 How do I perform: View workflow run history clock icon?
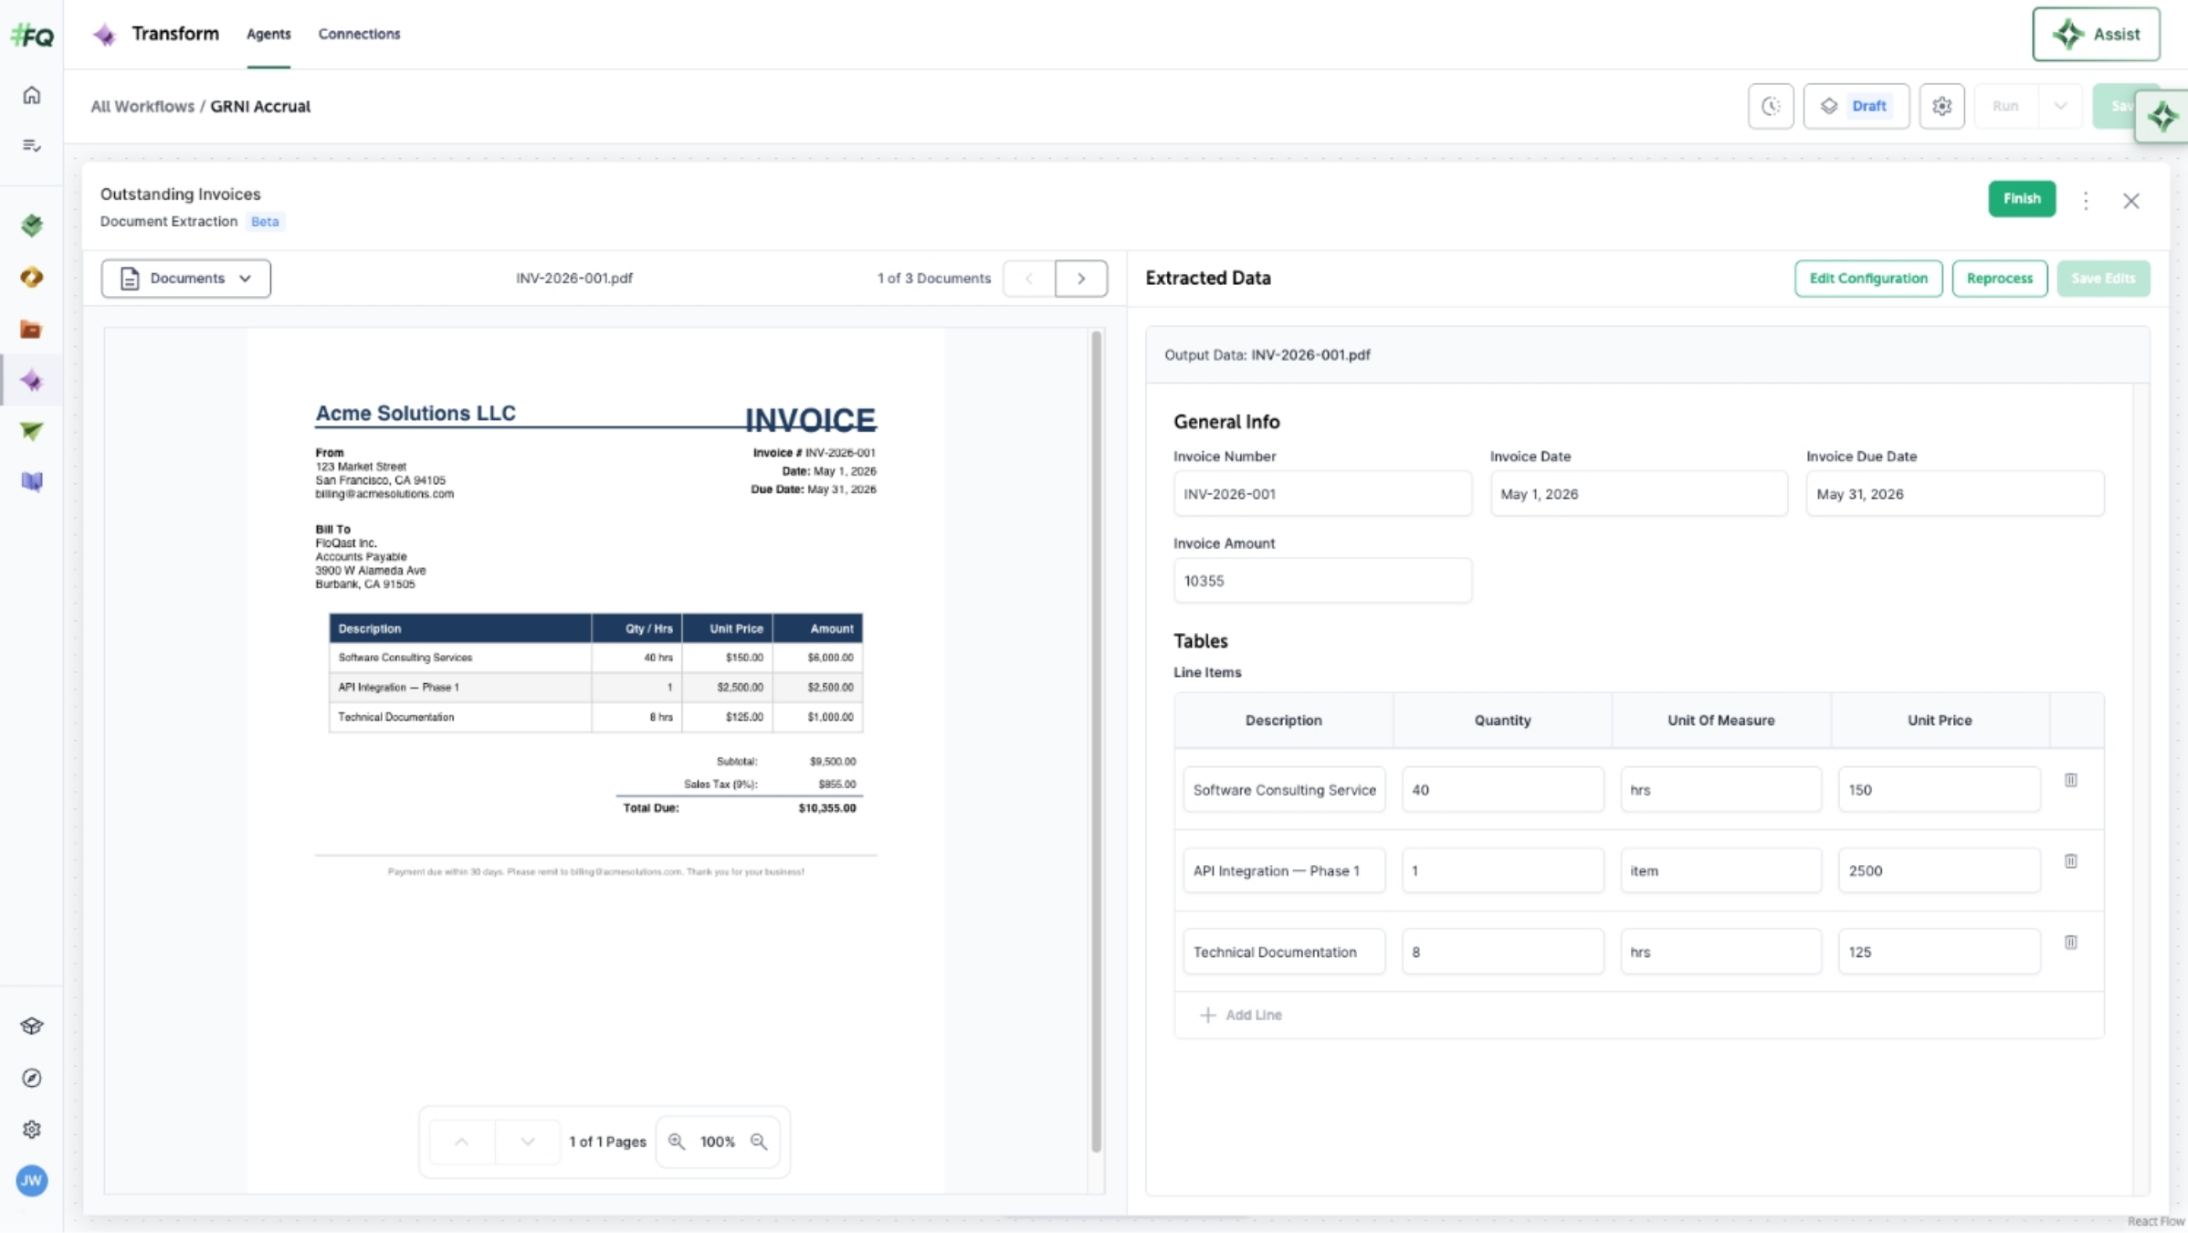pos(1771,106)
